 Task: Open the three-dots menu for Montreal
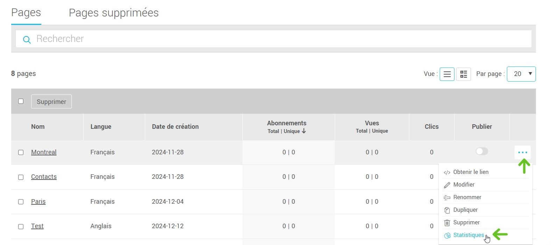523,153
